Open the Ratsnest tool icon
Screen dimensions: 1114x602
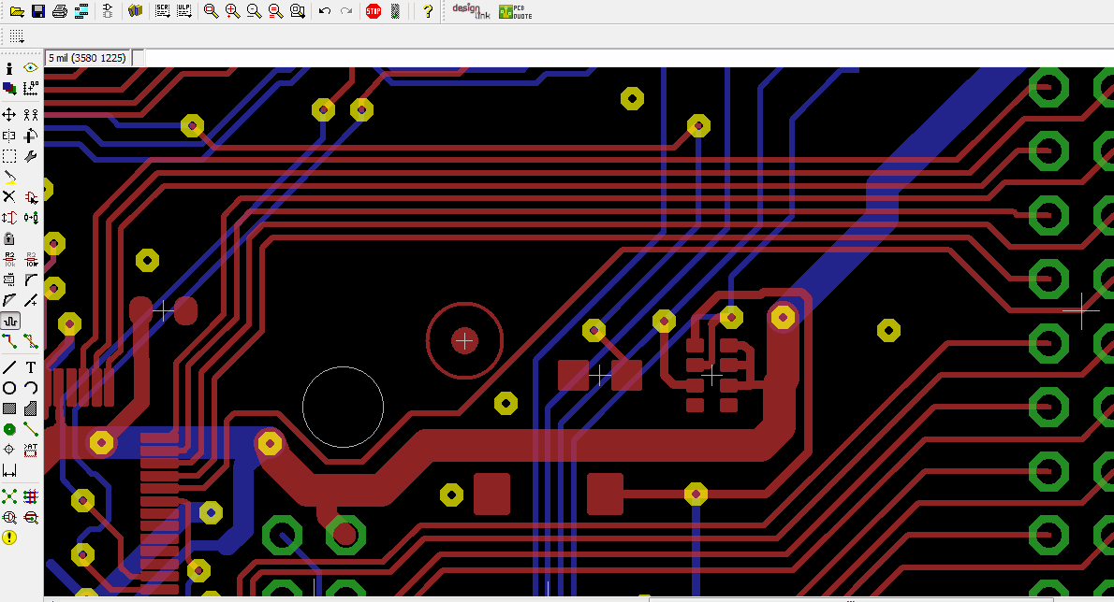click(x=9, y=495)
